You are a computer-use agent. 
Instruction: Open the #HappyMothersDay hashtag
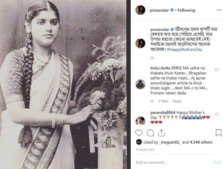coord(185,49)
